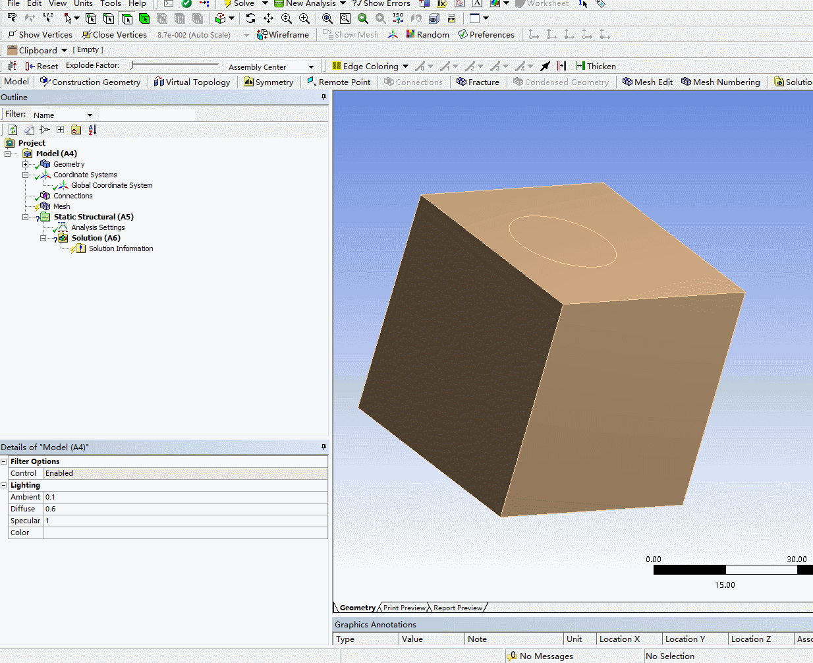Viewport: 813px width, 663px height.
Task: Open the Assembly Center dropdown
Action: 310,67
